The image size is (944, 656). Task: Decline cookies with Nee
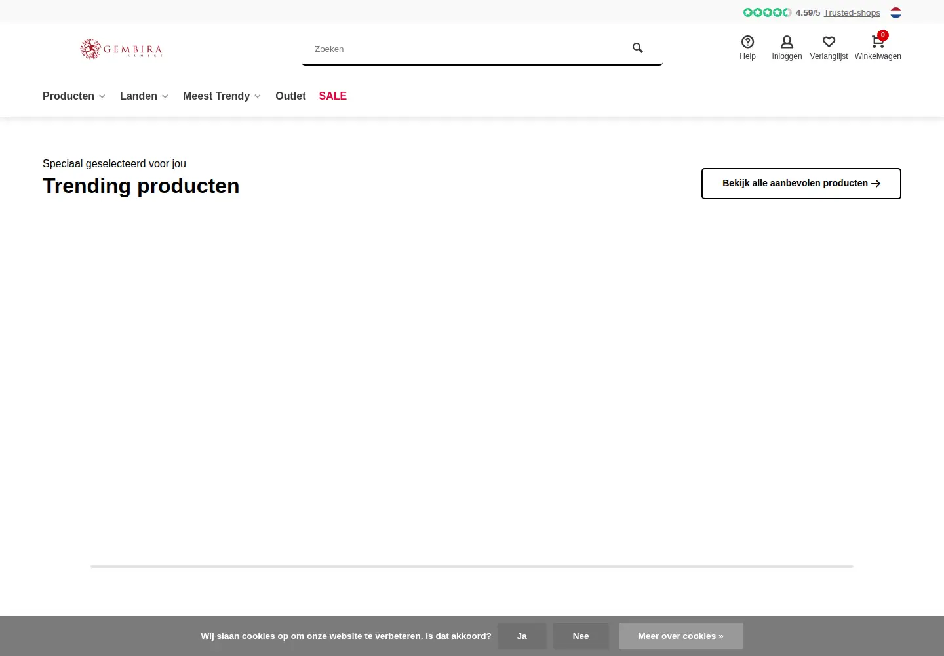point(581,636)
